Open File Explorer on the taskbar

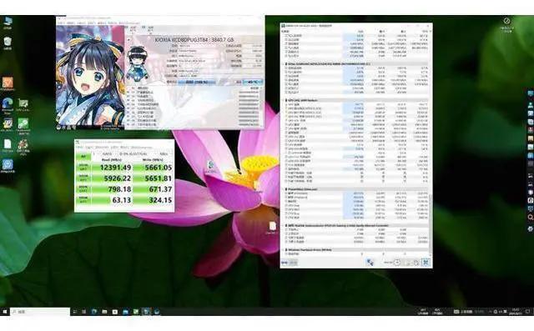pos(104,311)
